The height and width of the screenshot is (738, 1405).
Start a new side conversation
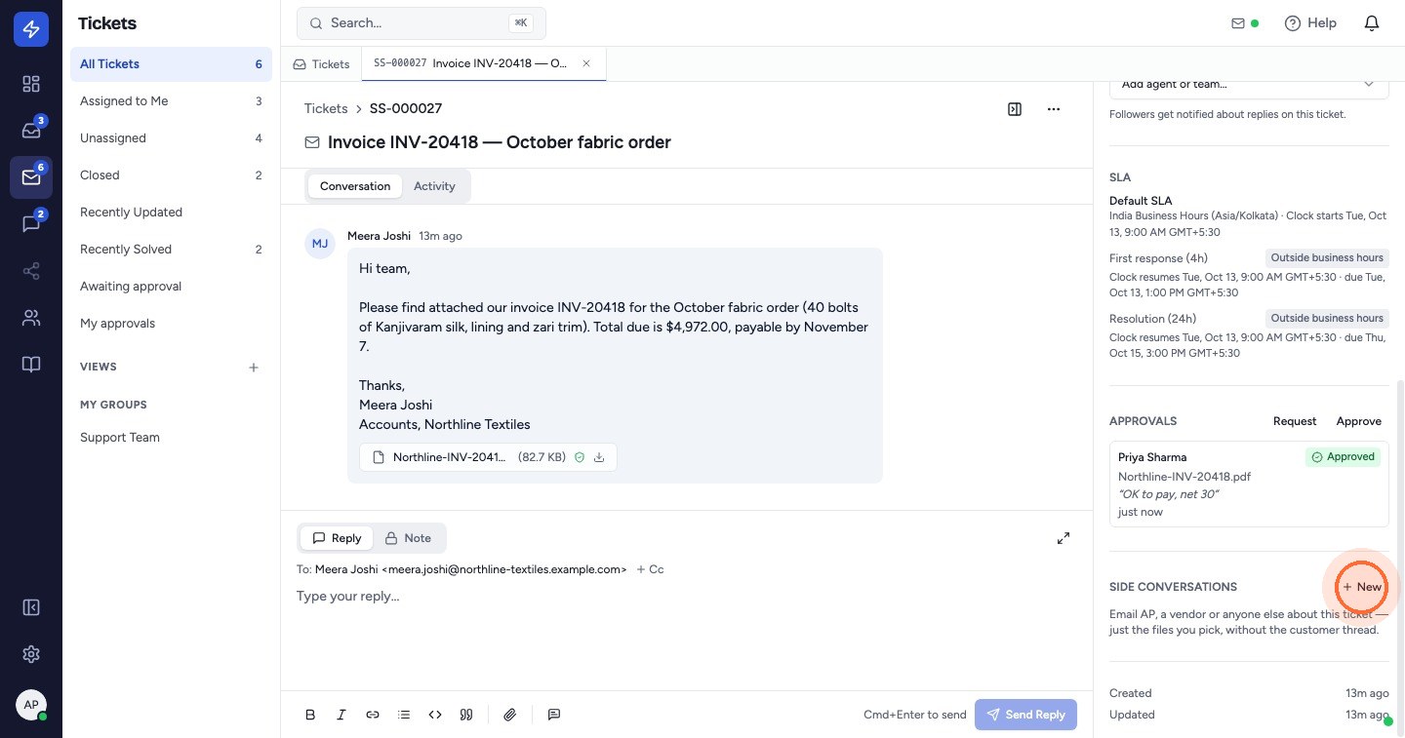1362,587
